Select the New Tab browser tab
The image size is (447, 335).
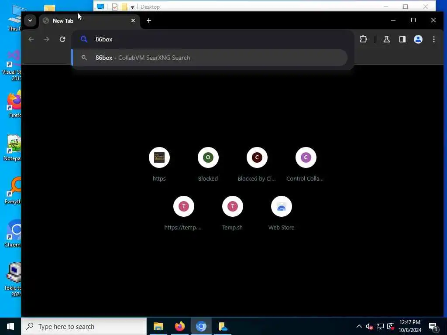point(89,21)
